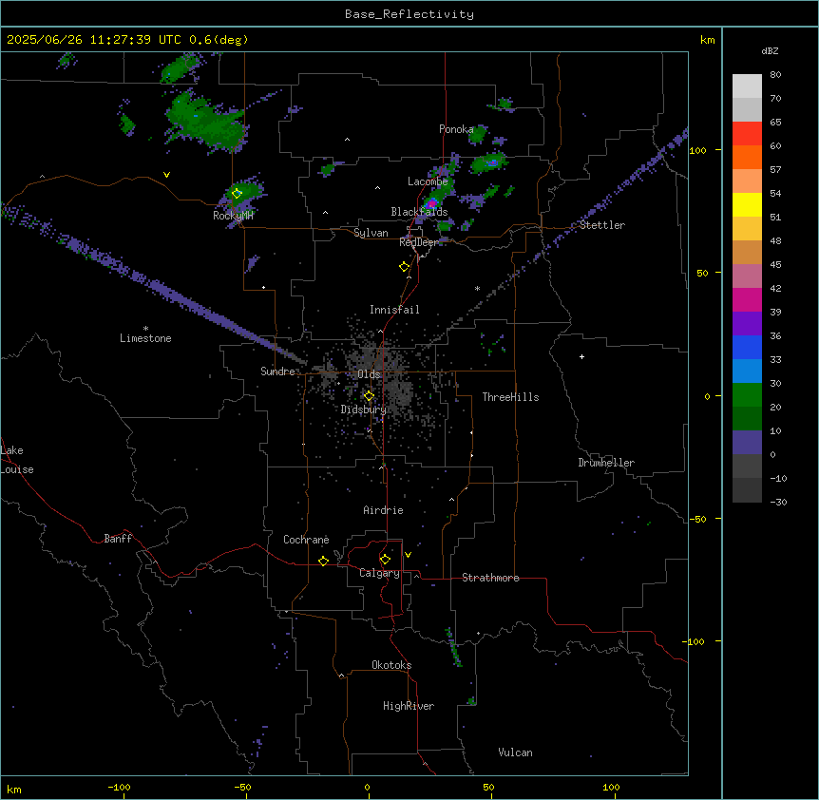Image resolution: width=819 pixels, height=800 pixels.
Task: Click the Limestone label
Action: coord(145,338)
